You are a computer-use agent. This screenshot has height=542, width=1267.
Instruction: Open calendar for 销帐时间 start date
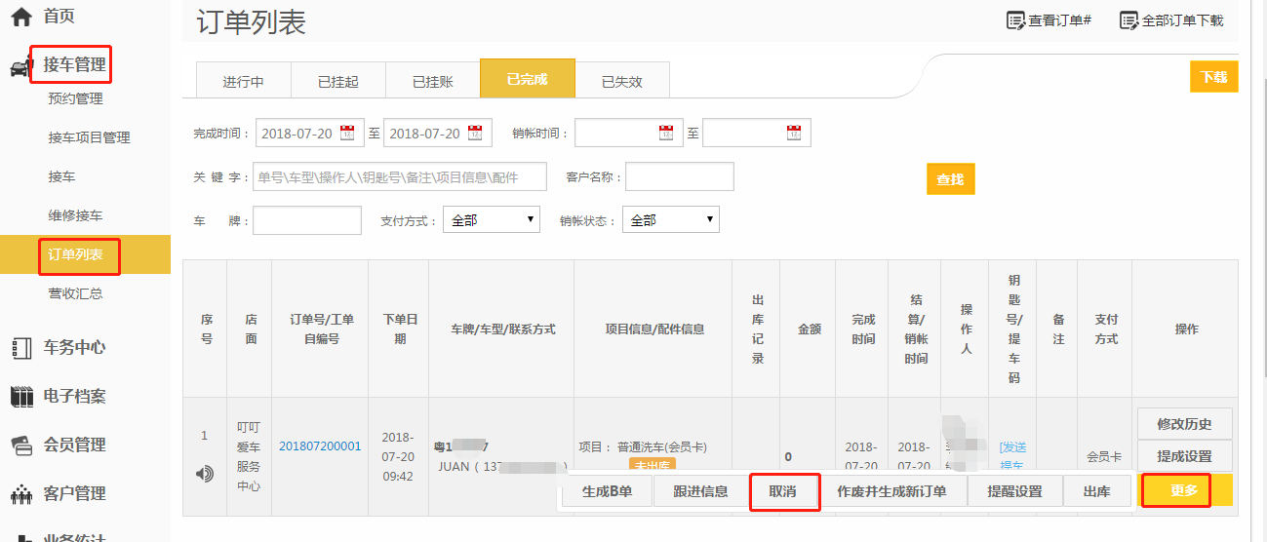click(666, 134)
